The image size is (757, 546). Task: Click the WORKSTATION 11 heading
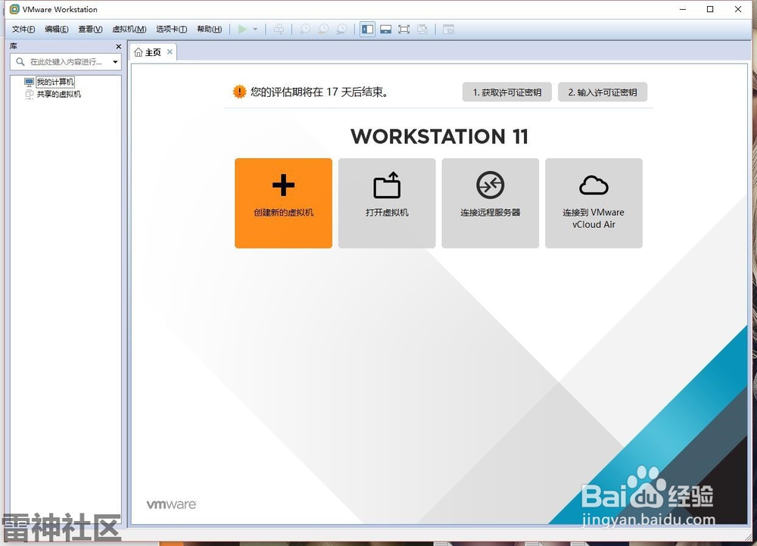pos(439,136)
